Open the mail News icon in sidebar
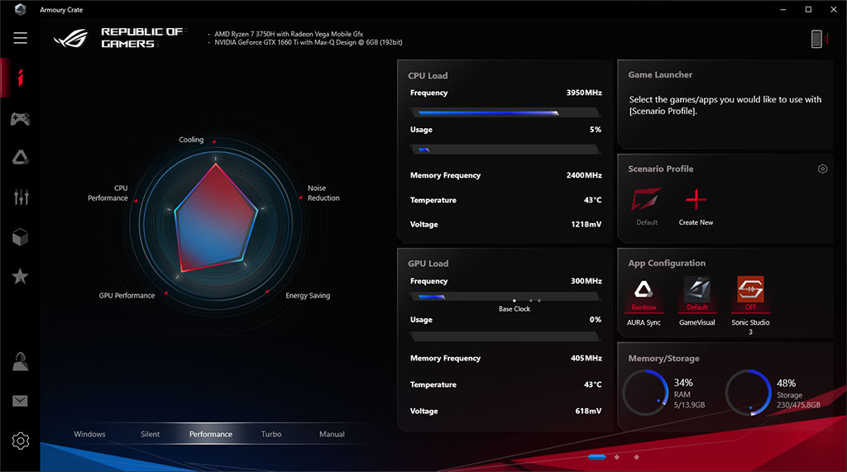Viewport: 847px width, 472px height. click(21, 401)
